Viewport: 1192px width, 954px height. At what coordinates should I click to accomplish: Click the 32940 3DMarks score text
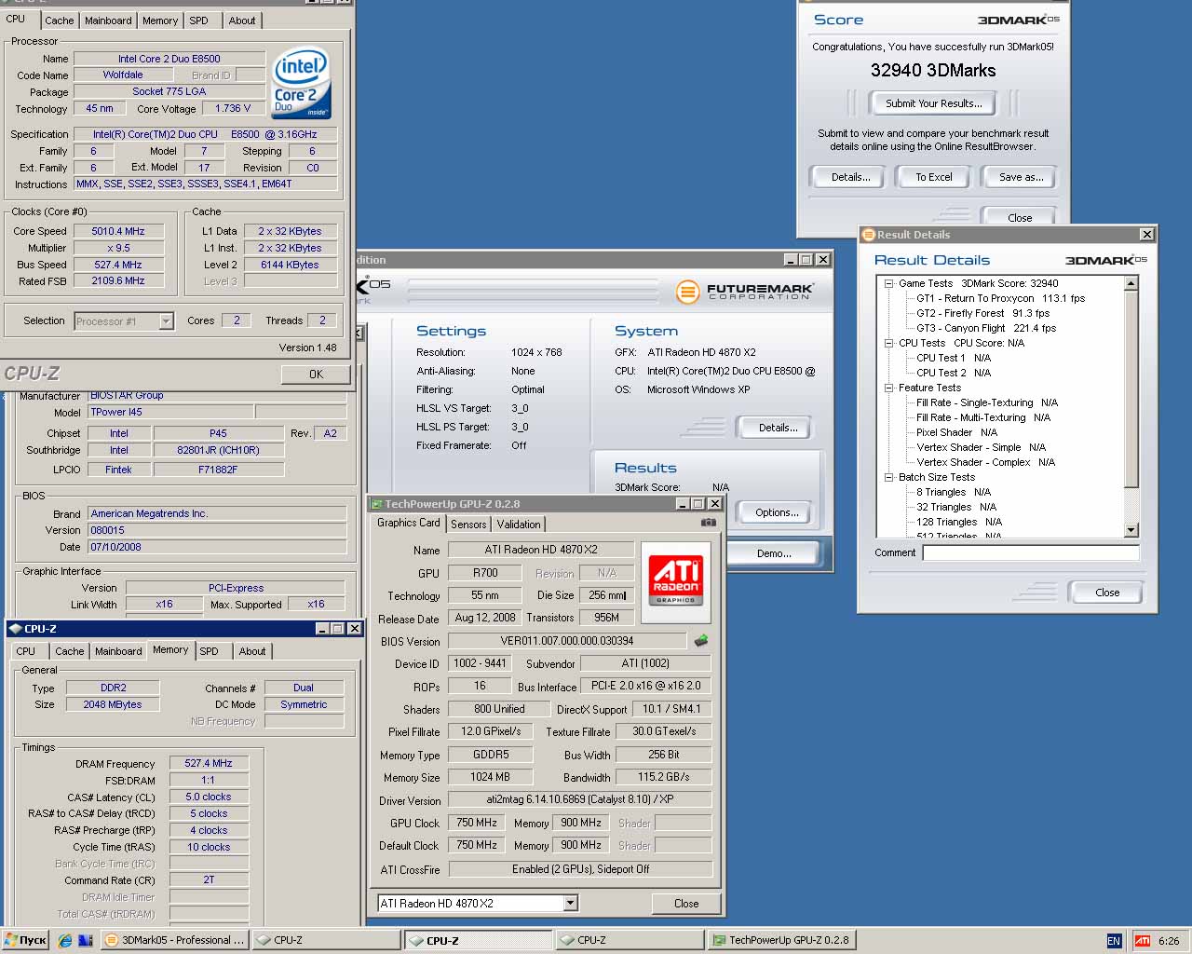point(933,70)
